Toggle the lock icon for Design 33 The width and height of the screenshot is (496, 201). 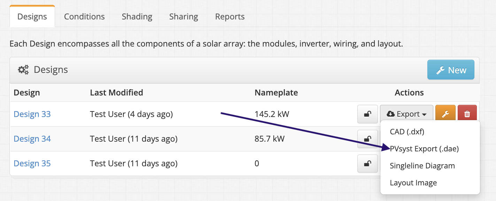click(x=367, y=114)
